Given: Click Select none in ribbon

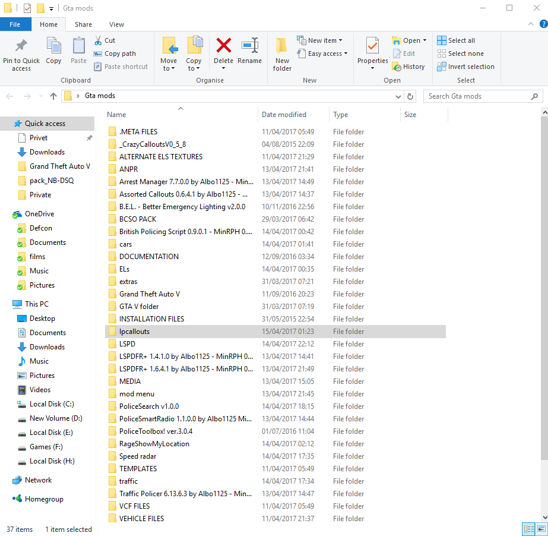Looking at the screenshot, I should tap(460, 53).
